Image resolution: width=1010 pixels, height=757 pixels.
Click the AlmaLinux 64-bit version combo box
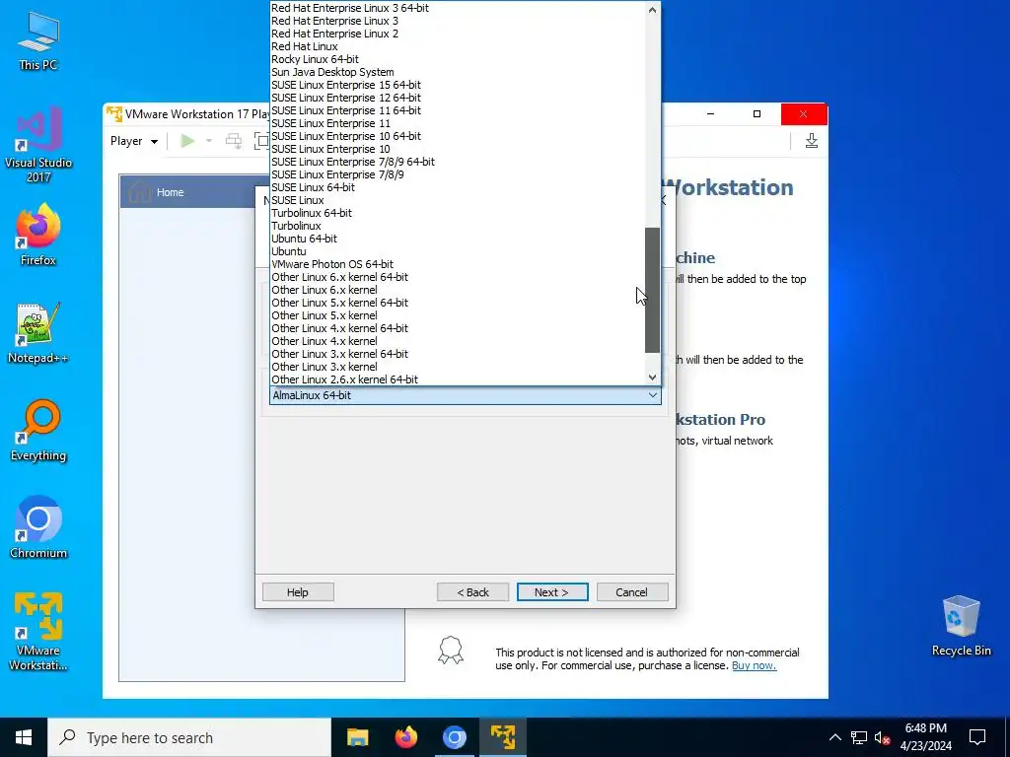(466, 395)
